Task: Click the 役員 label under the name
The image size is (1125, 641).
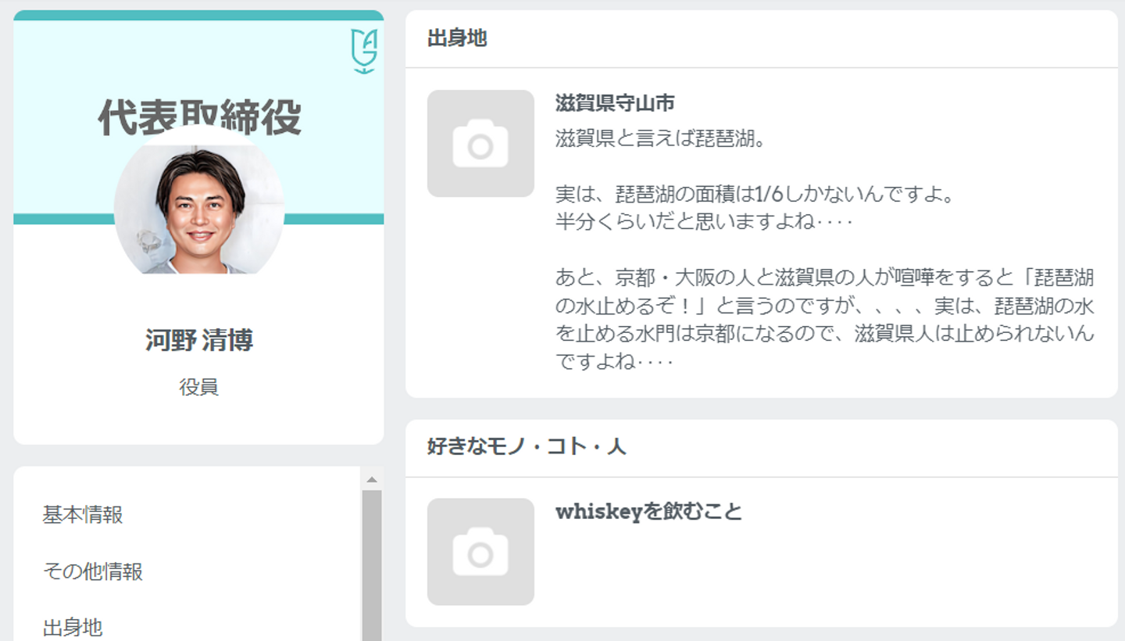Action: pos(199,387)
